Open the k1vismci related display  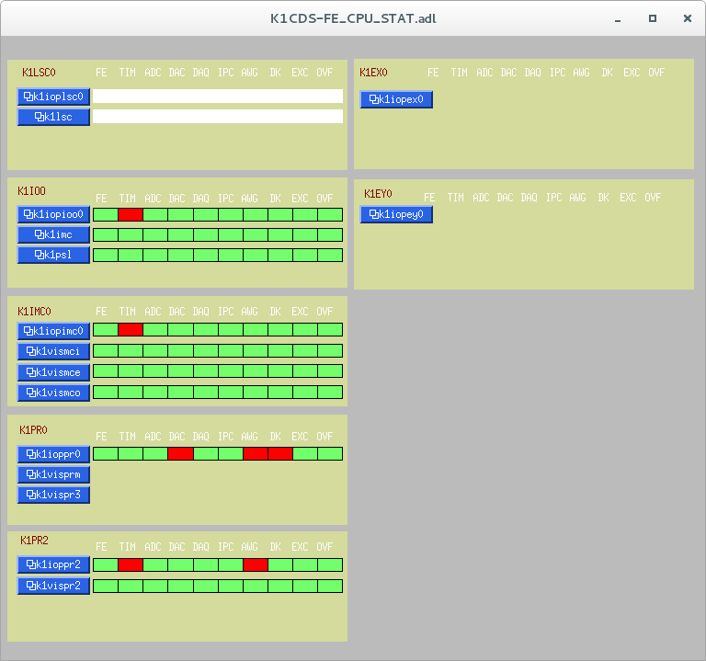pos(53,351)
